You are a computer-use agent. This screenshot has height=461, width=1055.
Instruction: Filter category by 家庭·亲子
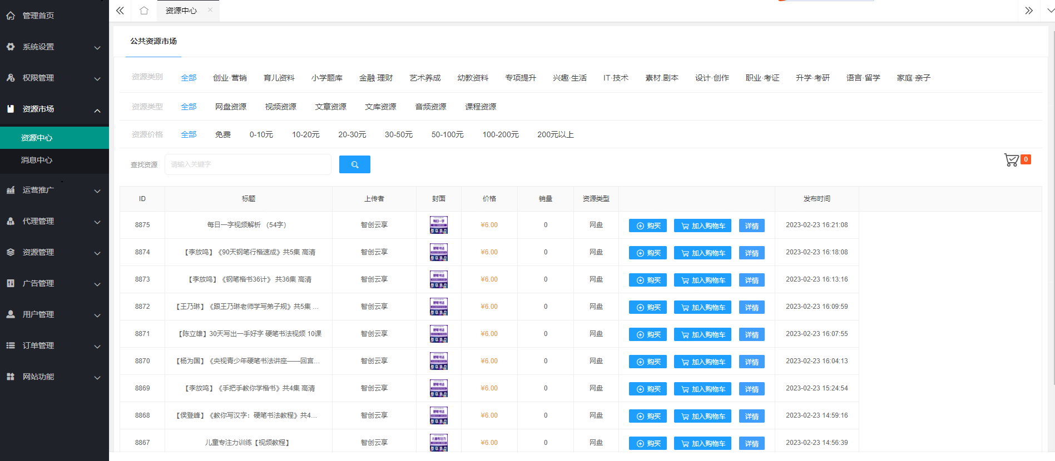[914, 78]
